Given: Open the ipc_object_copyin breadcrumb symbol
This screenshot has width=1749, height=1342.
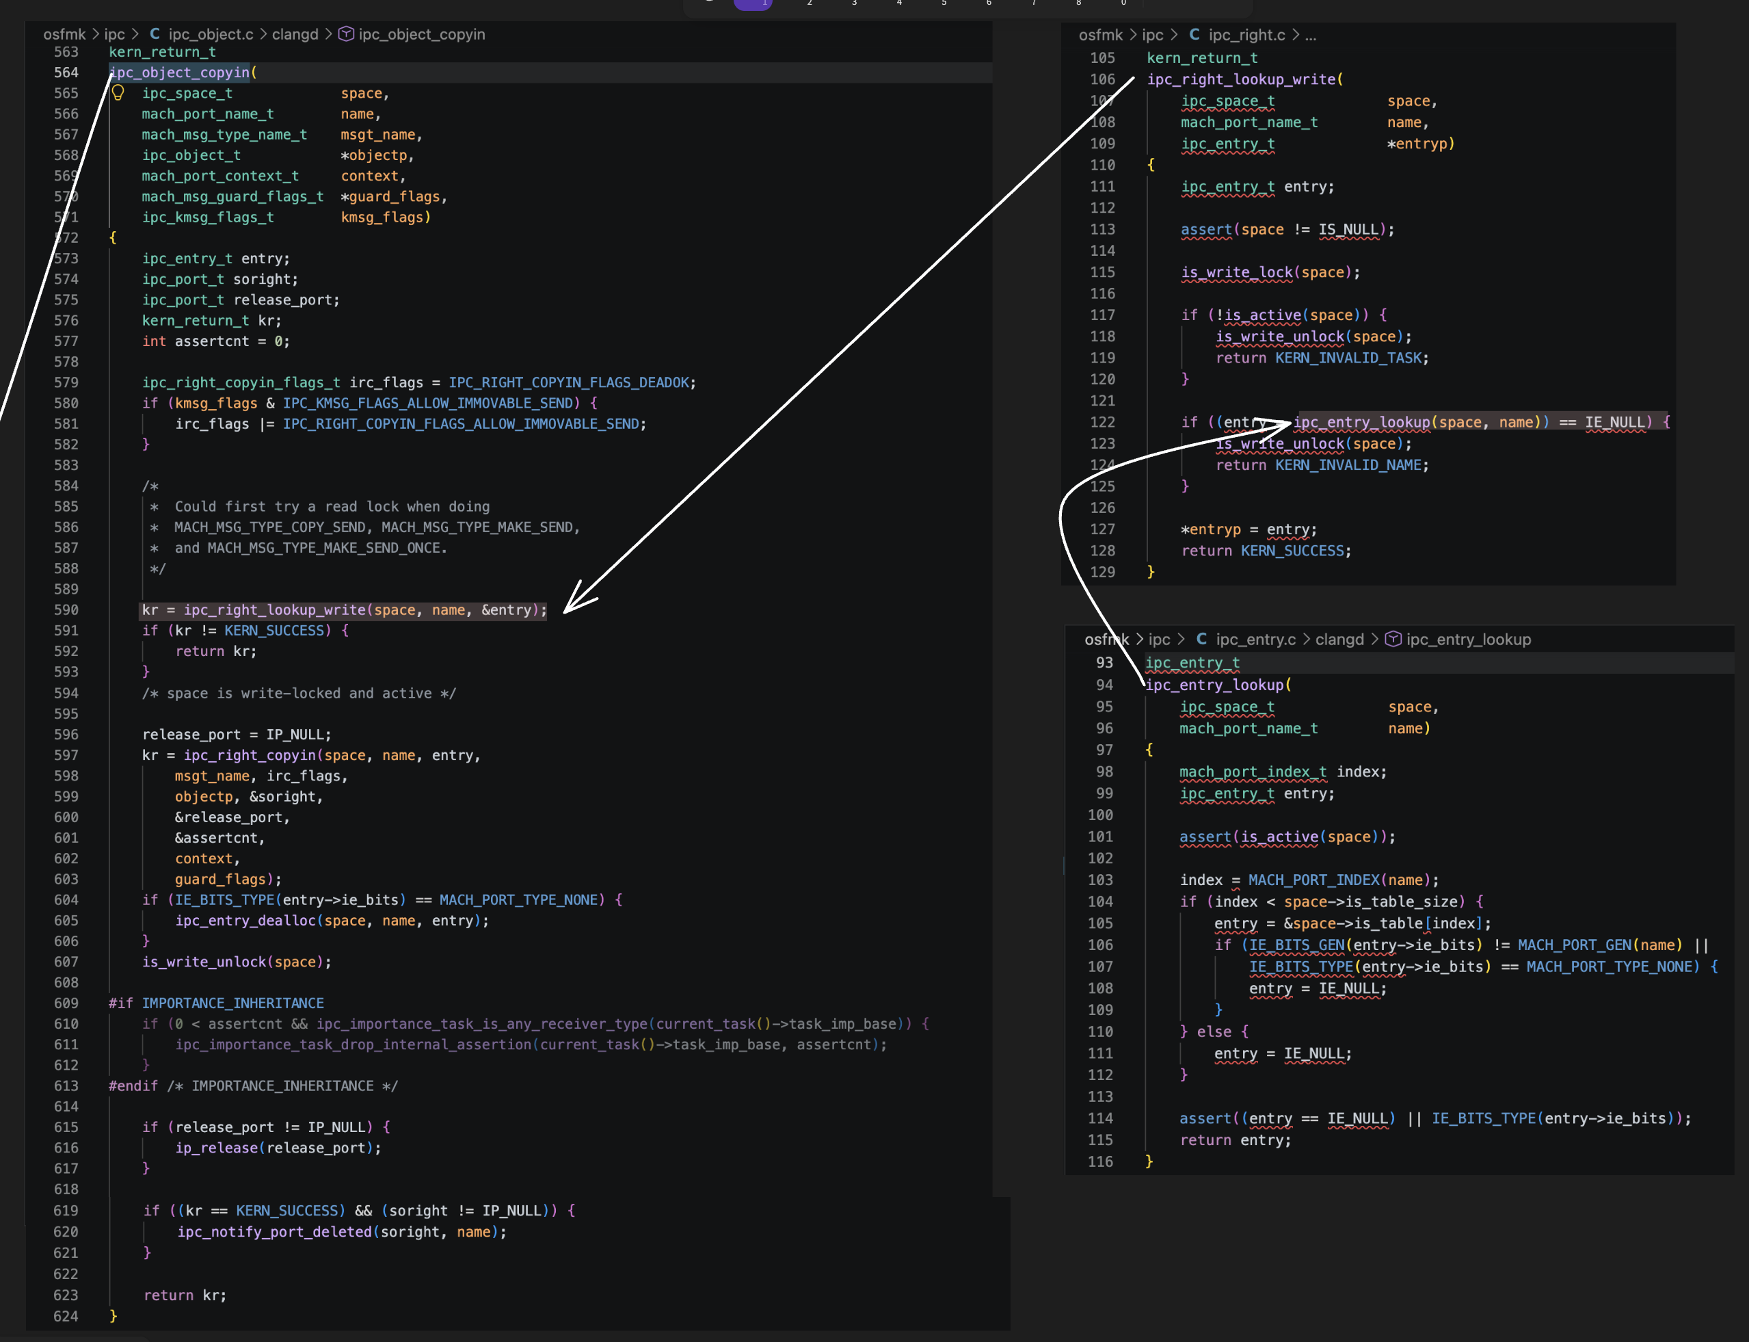Looking at the screenshot, I should (422, 34).
